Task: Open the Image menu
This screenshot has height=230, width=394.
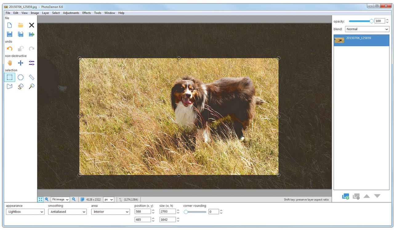Action: click(35, 13)
